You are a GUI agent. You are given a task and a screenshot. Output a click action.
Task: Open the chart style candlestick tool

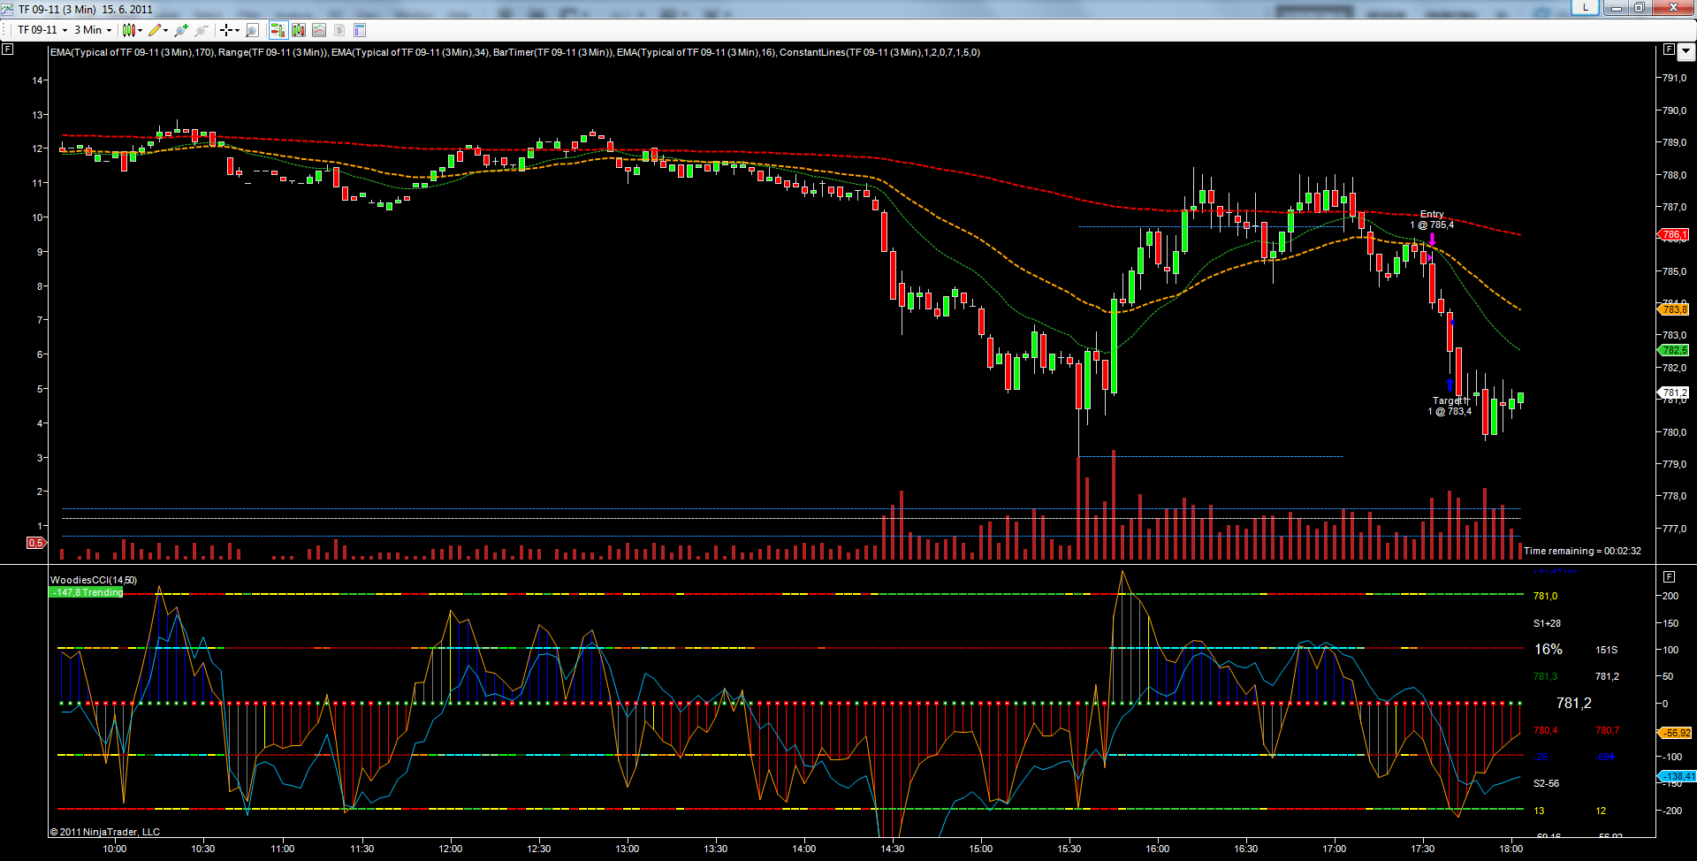point(128,30)
